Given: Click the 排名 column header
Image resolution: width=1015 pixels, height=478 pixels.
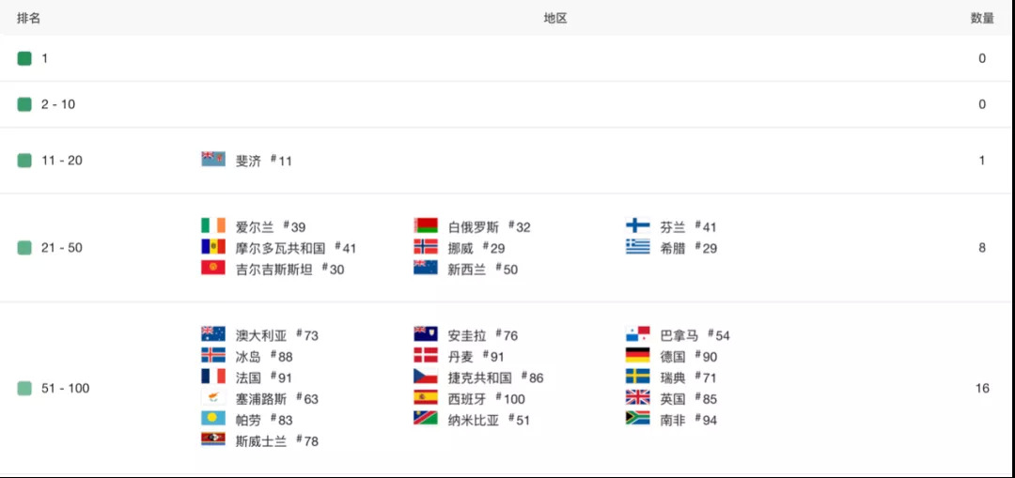Looking at the screenshot, I should pyautogui.click(x=28, y=18).
